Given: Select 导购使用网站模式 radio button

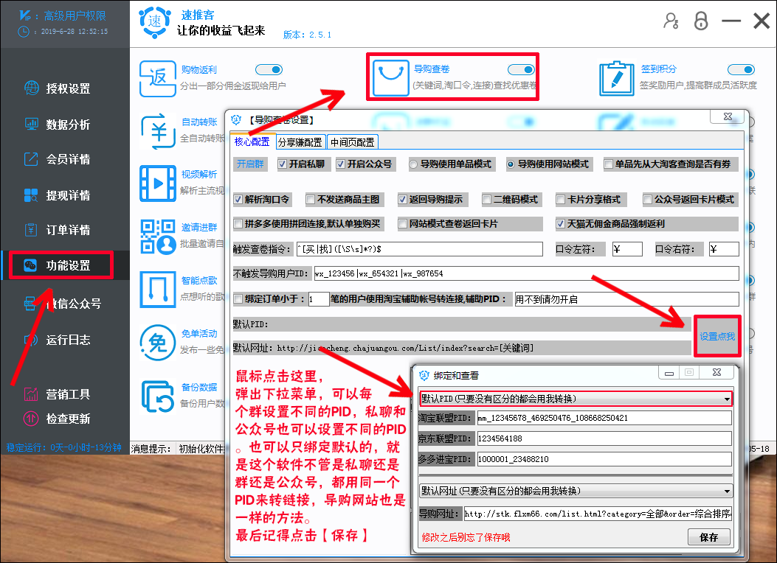Looking at the screenshot, I should 511,164.
